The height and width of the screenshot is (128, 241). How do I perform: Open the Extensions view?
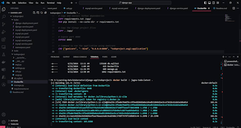tap(4, 40)
